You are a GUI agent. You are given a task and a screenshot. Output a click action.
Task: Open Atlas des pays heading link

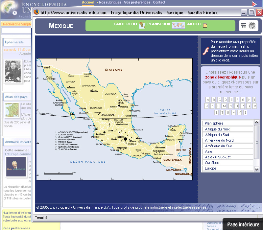click(x=16, y=97)
